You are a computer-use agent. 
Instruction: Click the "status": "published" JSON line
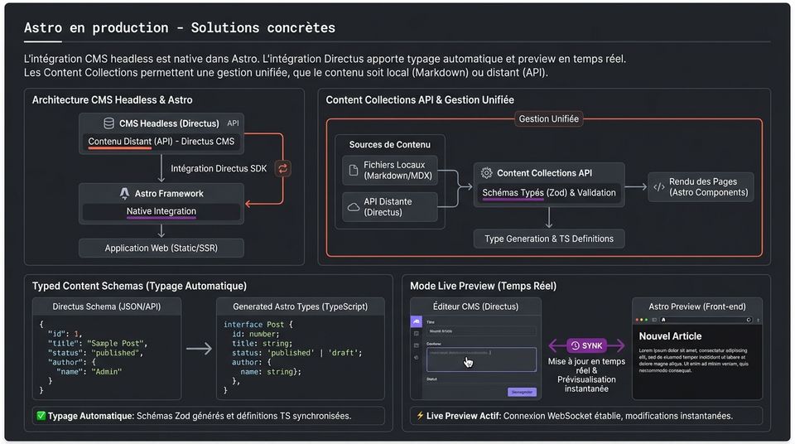click(95, 353)
